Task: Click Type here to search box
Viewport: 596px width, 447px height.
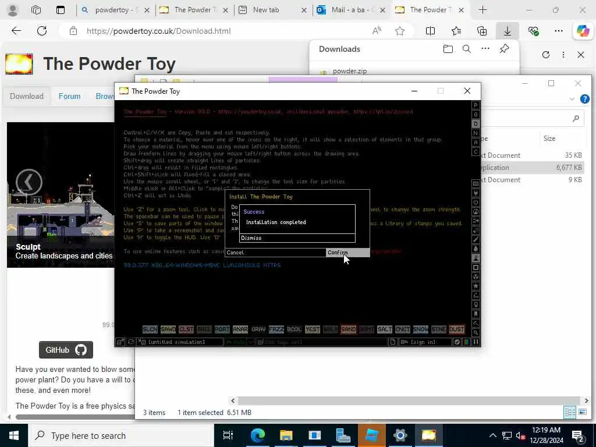Action: tap(122, 435)
